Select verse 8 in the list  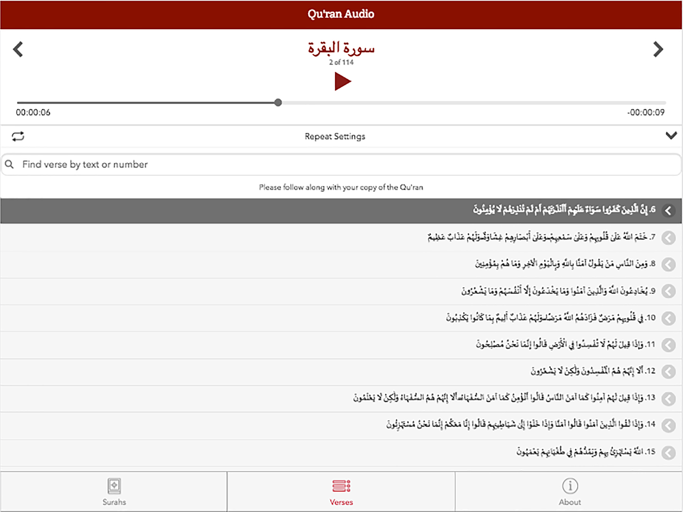(565, 264)
